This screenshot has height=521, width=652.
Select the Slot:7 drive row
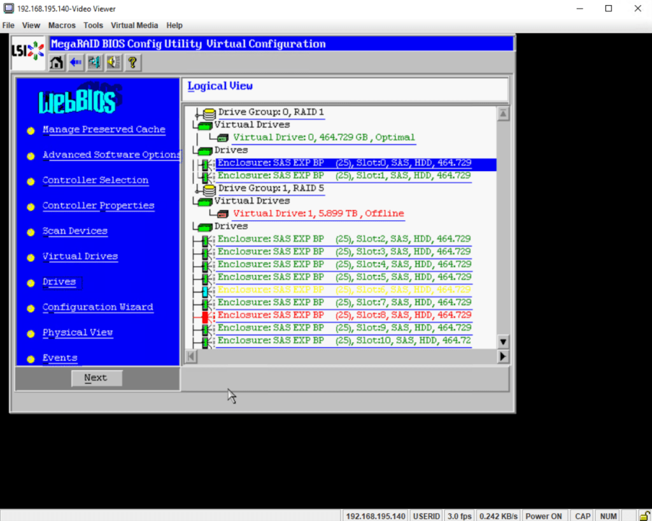pos(344,302)
